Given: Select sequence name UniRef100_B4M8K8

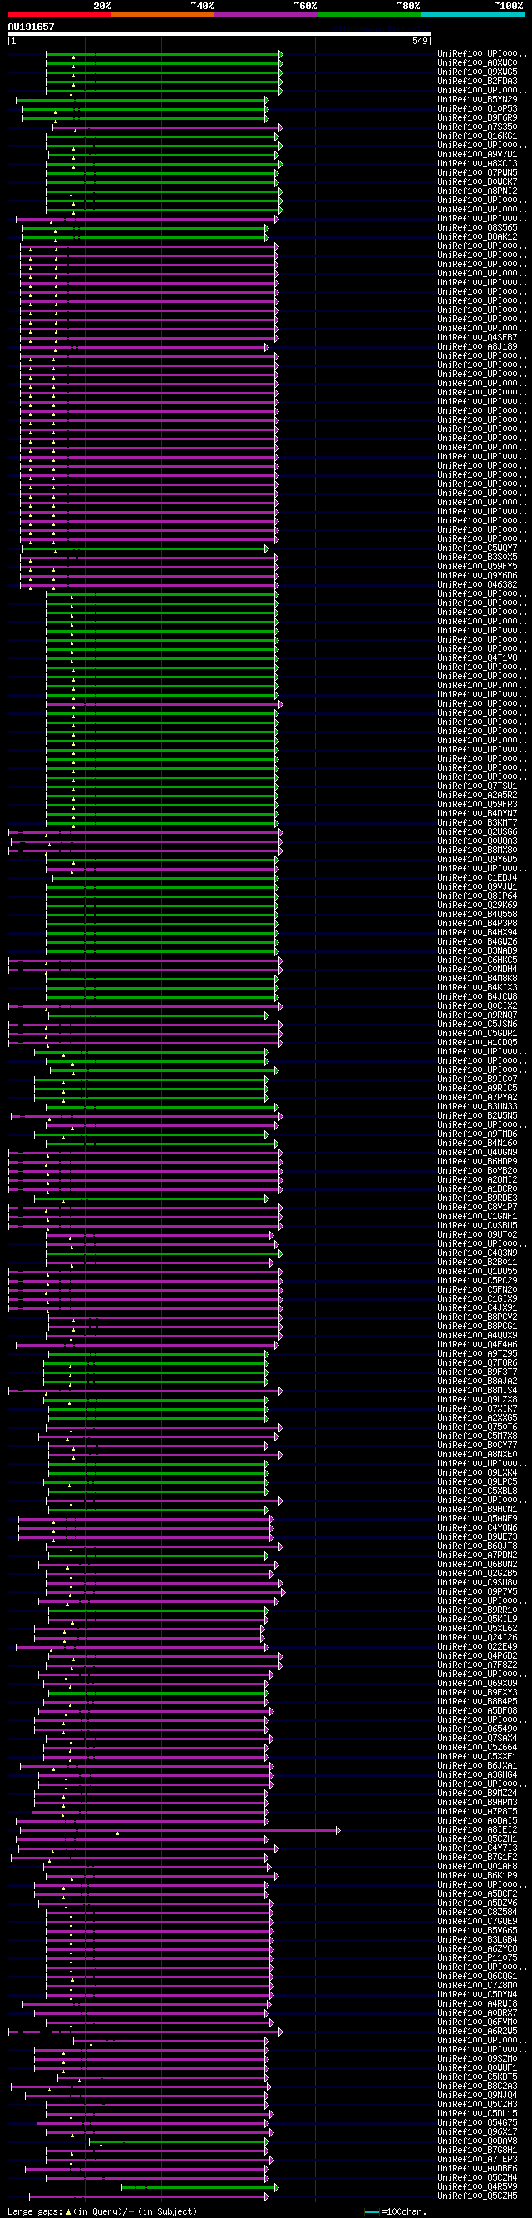Looking at the screenshot, I should pos(477,978).
